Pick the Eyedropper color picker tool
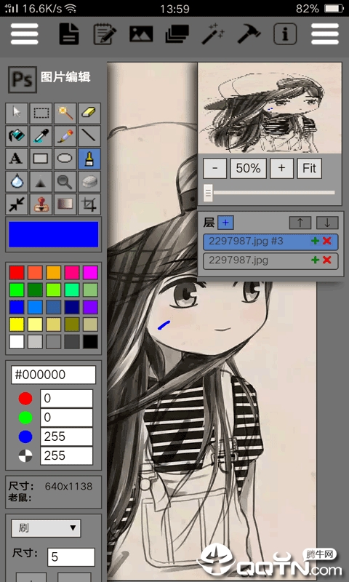Screen dimensions: 349x582 point(41,136)
